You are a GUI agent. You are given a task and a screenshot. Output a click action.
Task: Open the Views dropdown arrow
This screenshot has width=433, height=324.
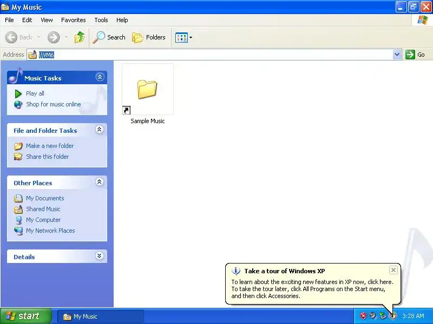[x=191, y=37]
